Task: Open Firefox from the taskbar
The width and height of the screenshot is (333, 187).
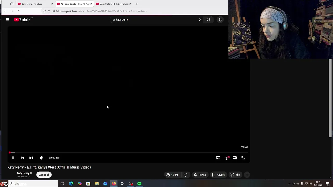Action: [114, 184]
